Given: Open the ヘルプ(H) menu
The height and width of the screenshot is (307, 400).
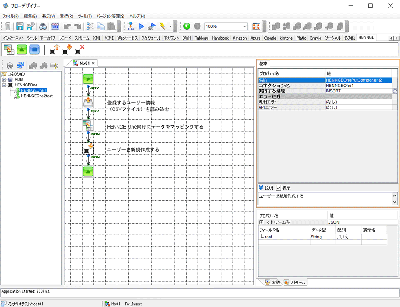Looking at the screenshot, I should point(137,16).
